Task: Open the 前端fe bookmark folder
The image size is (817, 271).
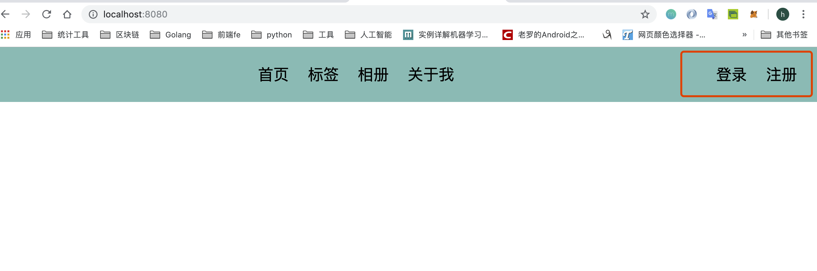Action: coord(222,35)
